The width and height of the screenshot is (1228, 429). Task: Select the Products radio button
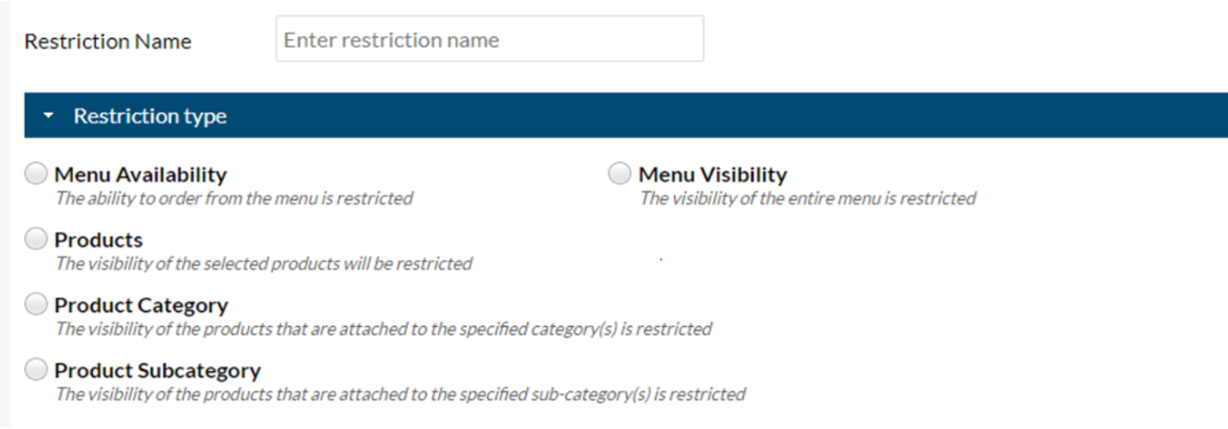(36, 239)
